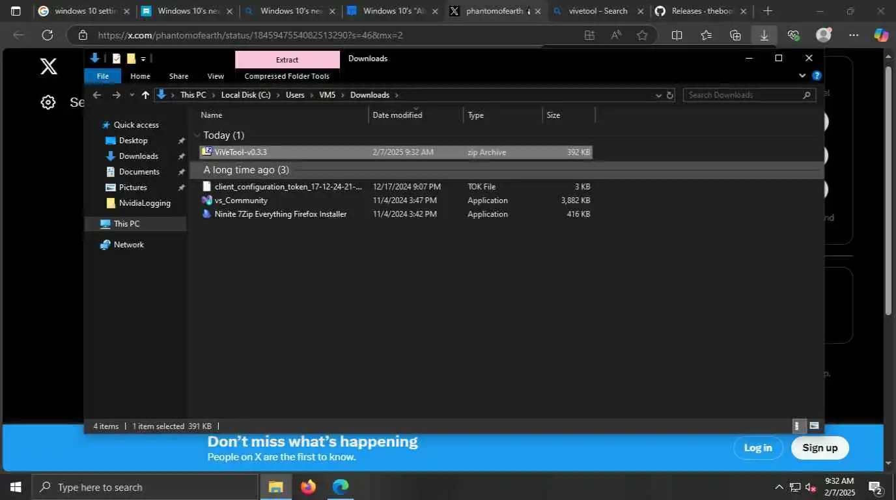
Task: Expand the Explorer ribbon chevron
Action: pos(802,76)
